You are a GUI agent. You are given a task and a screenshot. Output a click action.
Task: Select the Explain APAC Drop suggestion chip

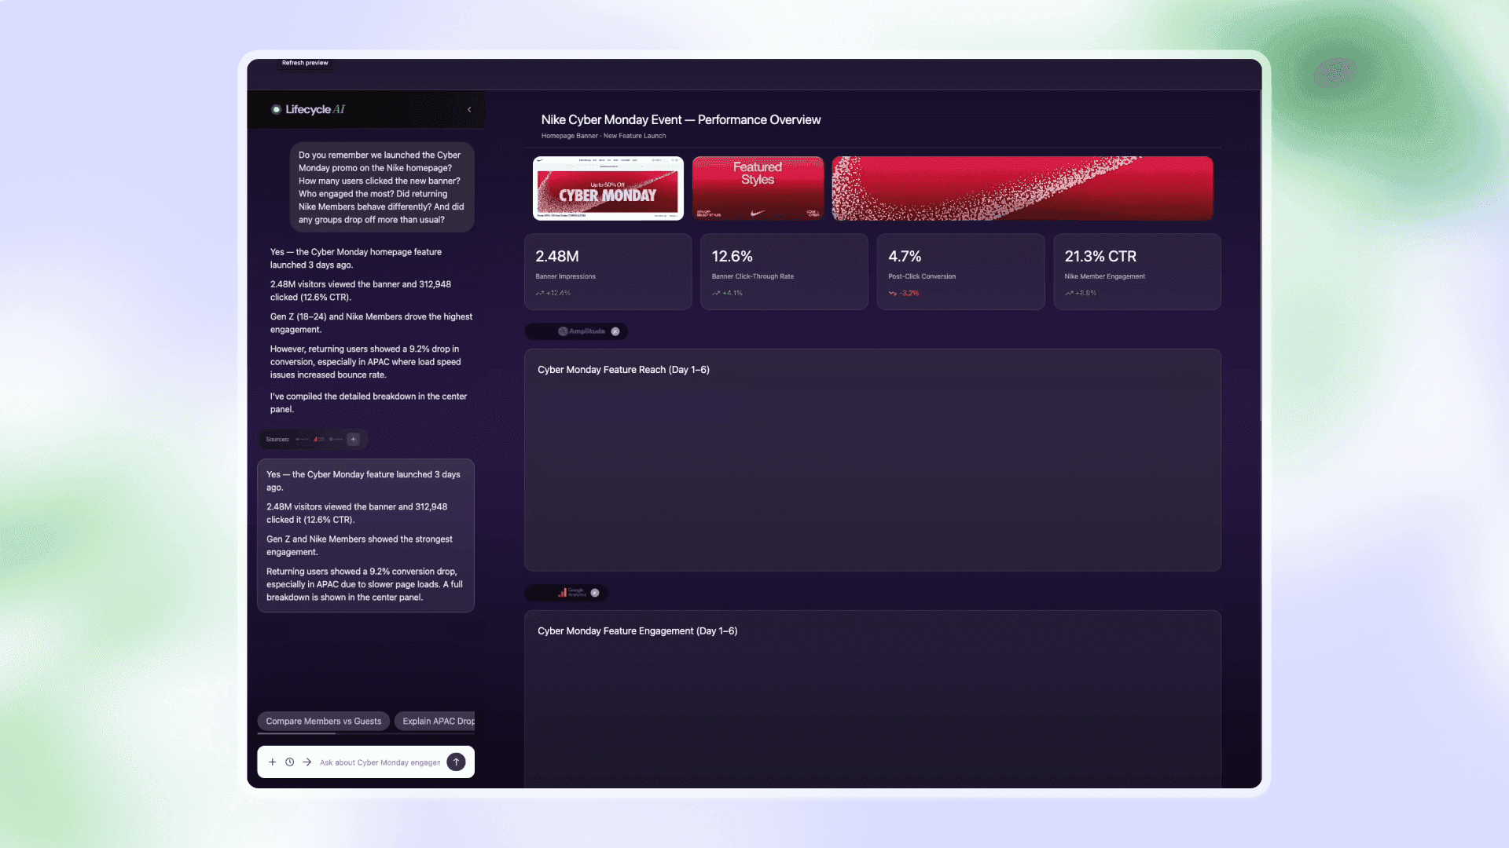[436, 721]
